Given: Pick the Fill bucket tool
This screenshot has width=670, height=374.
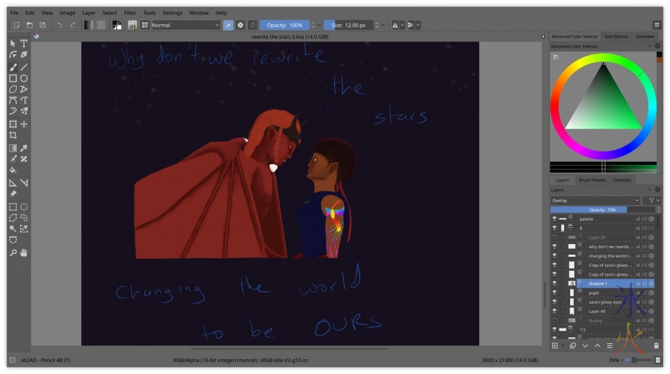Looking at the screenshot, I should (x=13, y=170).
